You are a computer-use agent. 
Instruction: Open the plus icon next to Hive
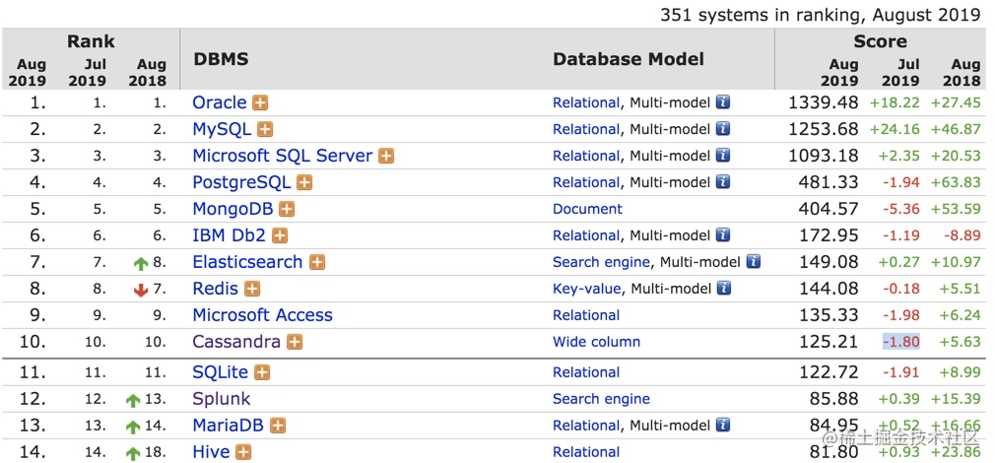click(x=243, y=452)
